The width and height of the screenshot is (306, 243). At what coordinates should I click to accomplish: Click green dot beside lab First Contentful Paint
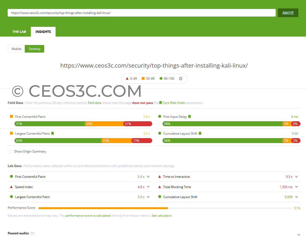[x=11, y=176]
